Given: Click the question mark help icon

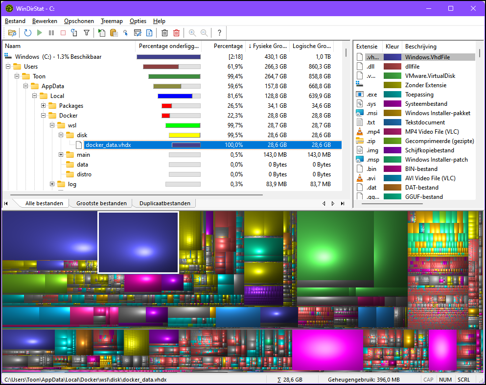Looking at the screenshot, I should coord(219,33).
